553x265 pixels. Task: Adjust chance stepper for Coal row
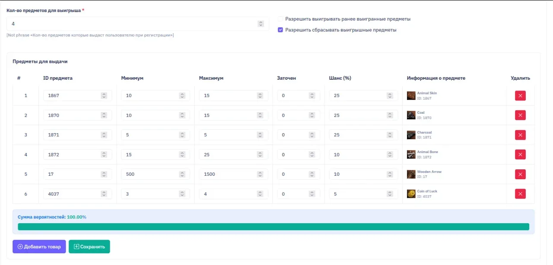(x=390, y=115)
